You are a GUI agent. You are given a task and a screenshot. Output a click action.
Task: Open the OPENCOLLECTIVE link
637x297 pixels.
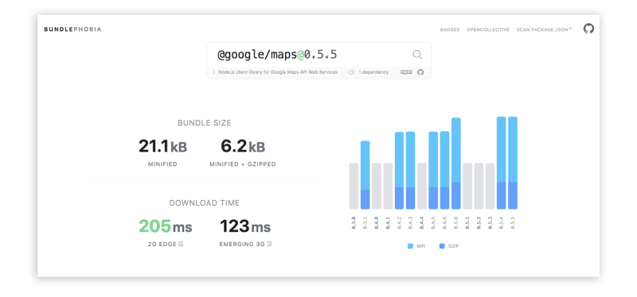[x=488, y=29]
